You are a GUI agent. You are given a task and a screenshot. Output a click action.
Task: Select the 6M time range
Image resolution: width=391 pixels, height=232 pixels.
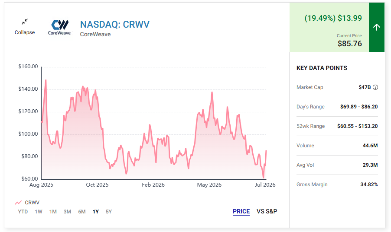(82, 212)
